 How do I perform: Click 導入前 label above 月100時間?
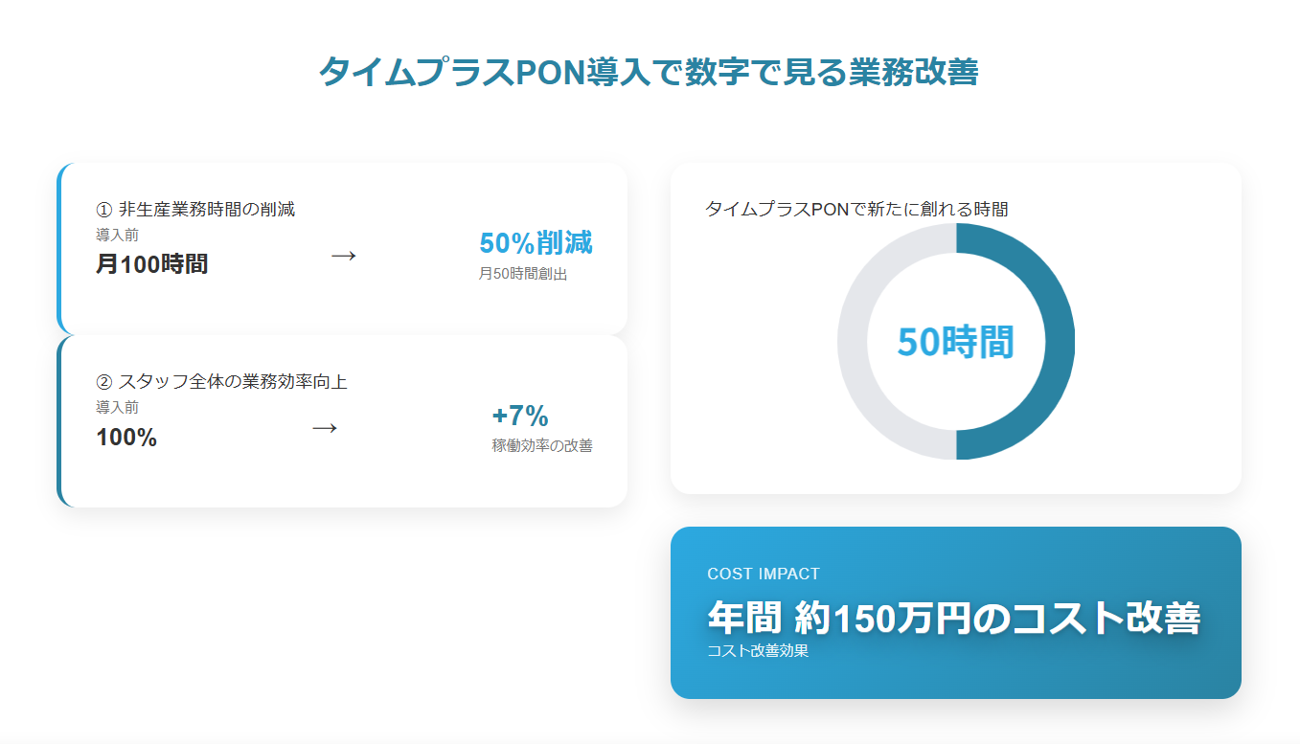point(117,235)
